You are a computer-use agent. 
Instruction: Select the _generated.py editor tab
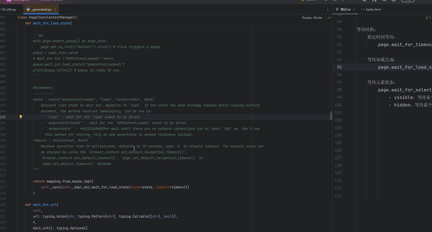(x=41, y=9)
